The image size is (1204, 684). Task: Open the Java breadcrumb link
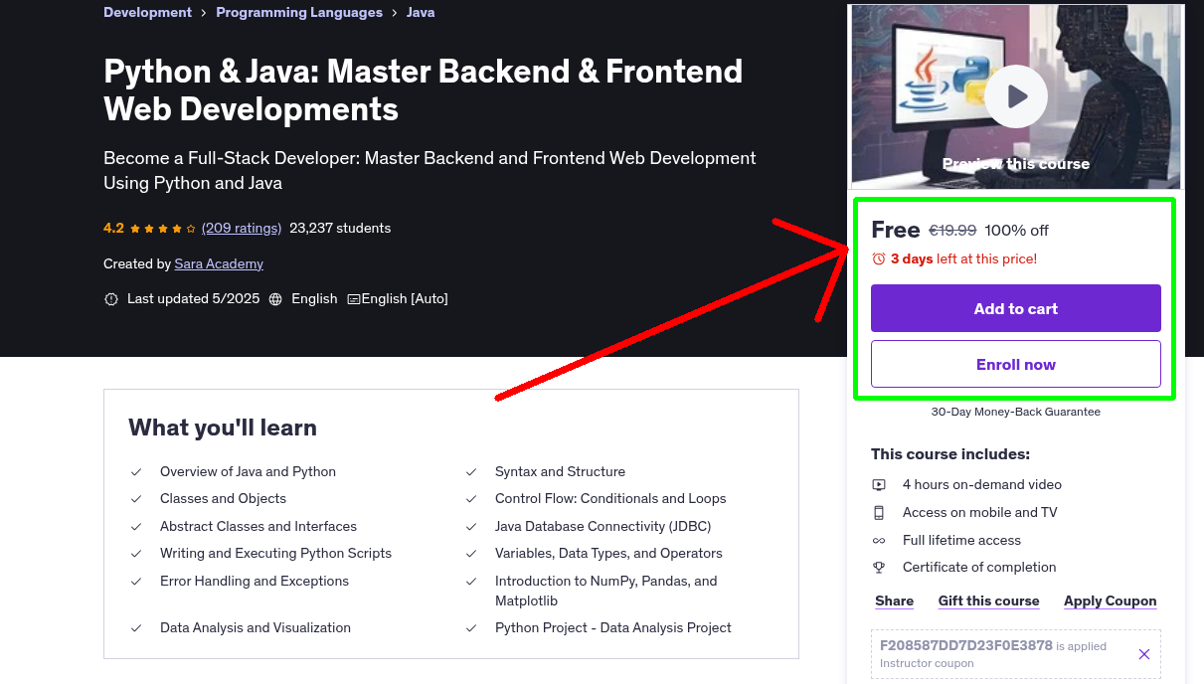coord(421,13)
